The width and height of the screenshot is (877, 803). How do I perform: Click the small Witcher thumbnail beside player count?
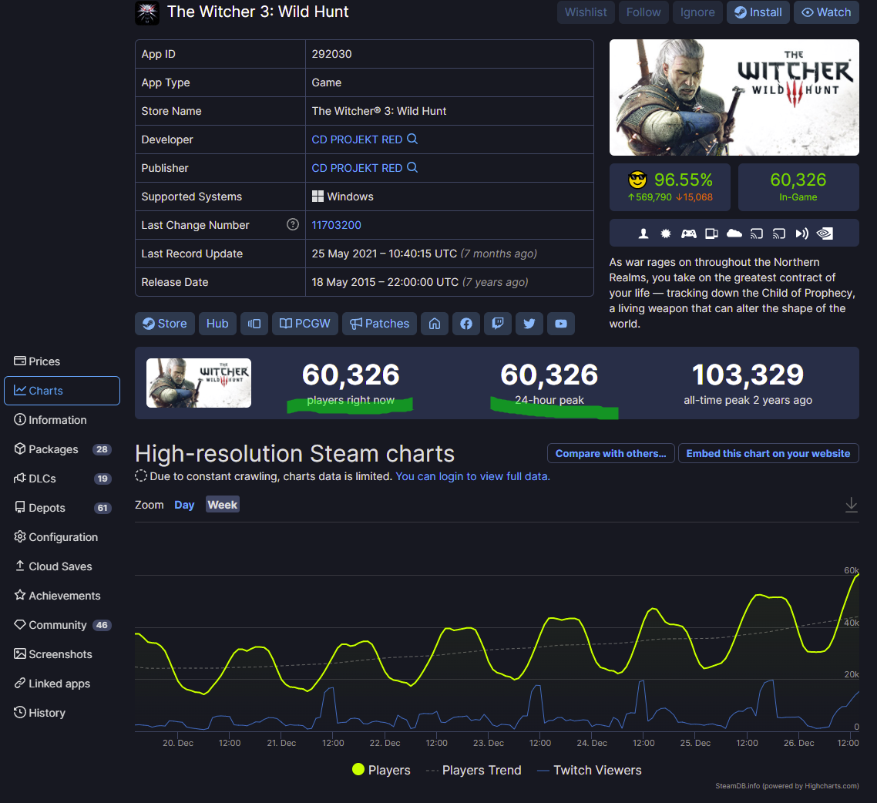tap(199, 383)
